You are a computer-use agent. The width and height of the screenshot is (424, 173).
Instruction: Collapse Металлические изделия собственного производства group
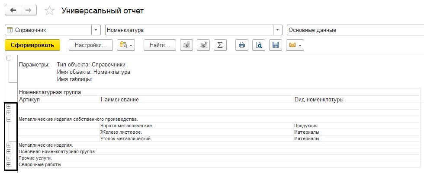coord(9,119)
